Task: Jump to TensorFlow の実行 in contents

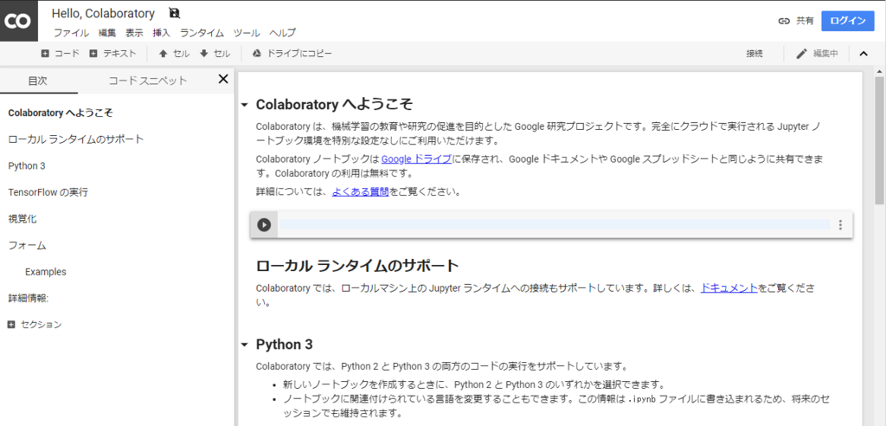Action: point(48,192)
